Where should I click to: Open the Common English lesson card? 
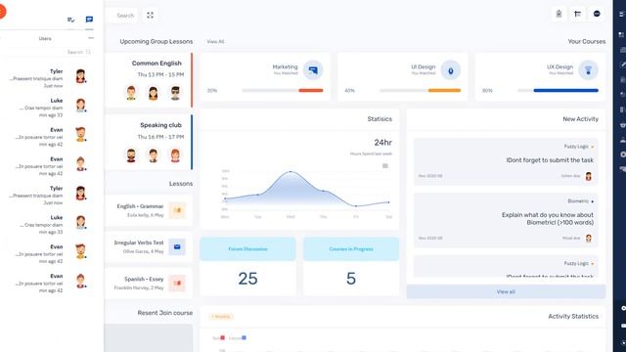point(149,80)
